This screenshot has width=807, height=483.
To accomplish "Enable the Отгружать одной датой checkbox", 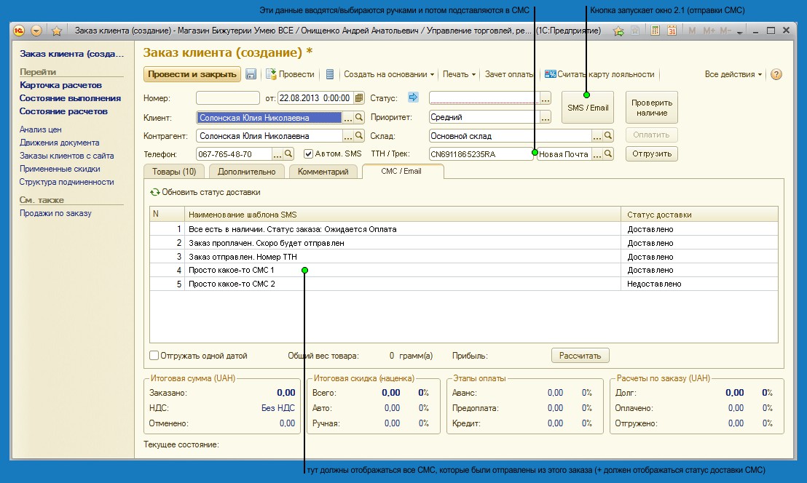I will tap(154, 356).
